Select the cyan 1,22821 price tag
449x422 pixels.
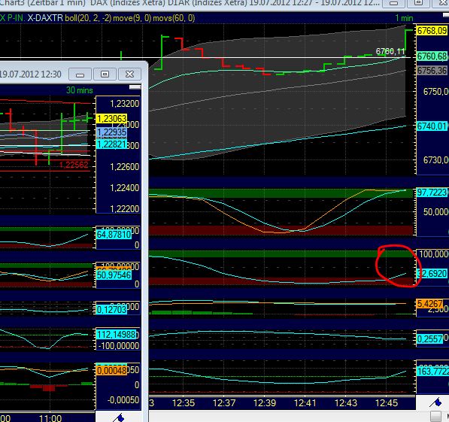[111, 144]
